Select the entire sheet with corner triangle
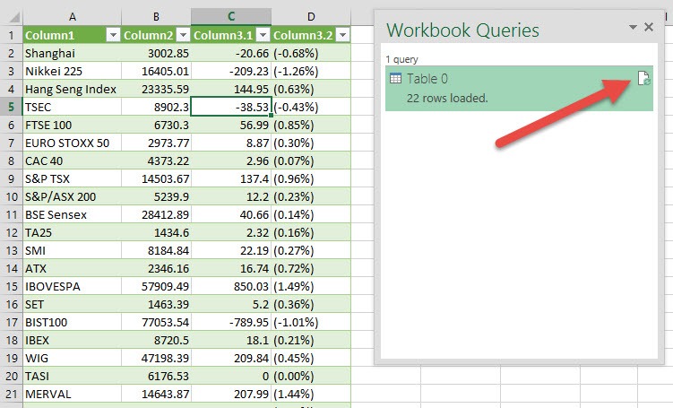Viewport: 673px width, 408px height. point(14,18)
